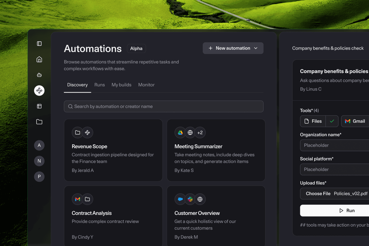The width and height of the screenshot is (369, 246).
Task: Open the New automation dropdown
Action: point(233,48)
